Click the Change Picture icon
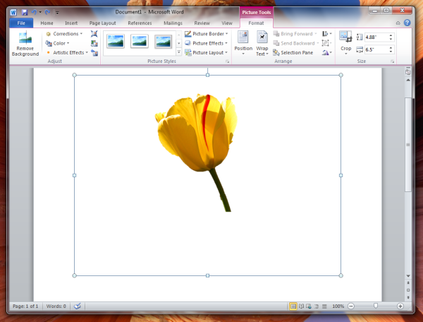This screenshot has width=423, height=322. (x=94, y=43)
